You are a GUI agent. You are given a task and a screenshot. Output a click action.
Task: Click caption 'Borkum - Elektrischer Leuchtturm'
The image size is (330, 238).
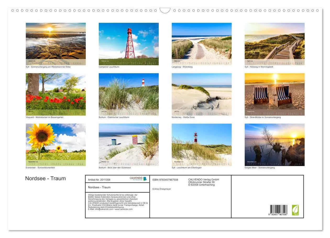(x=114, y=117)
